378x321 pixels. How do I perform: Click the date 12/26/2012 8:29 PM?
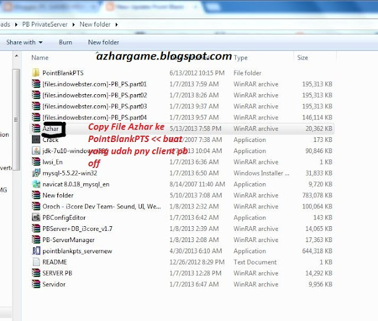coord(197,262)
